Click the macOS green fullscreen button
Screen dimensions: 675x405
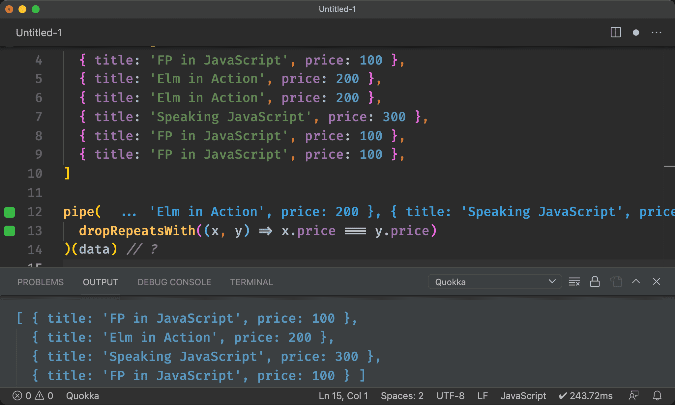point(36,9)
